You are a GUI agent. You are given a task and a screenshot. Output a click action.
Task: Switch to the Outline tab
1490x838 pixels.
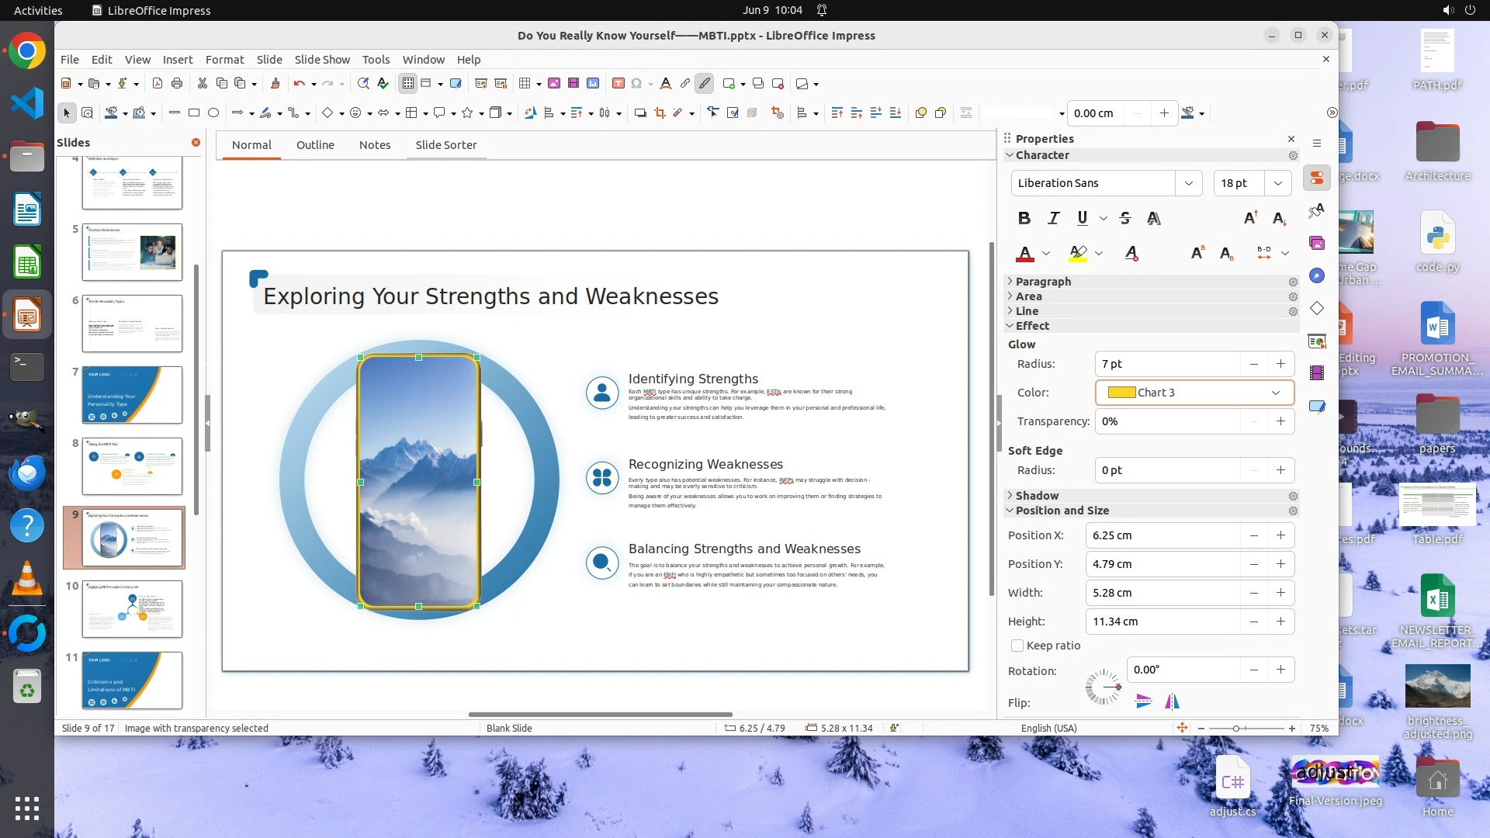point(315,145)
